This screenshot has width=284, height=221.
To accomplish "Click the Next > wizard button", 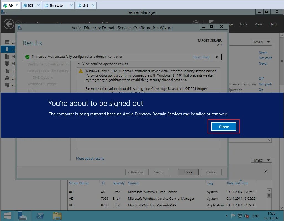I will coord(159,172).
